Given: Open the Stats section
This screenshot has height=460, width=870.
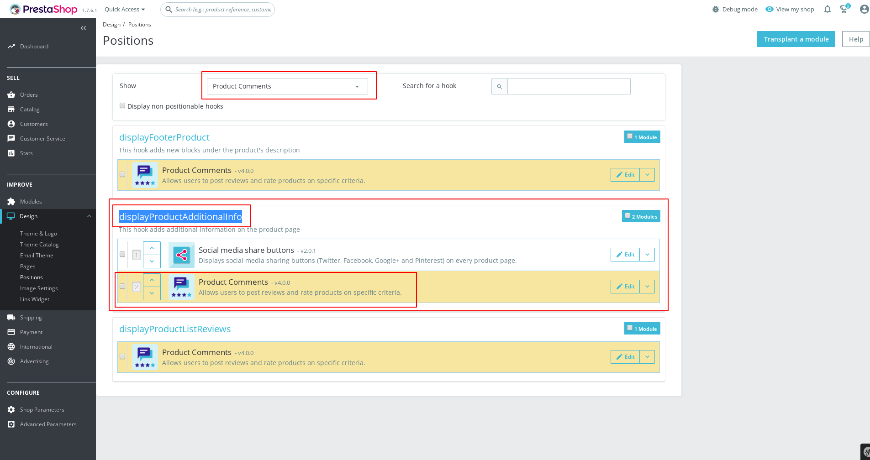Looking at the screenshot, I should 26,153.
